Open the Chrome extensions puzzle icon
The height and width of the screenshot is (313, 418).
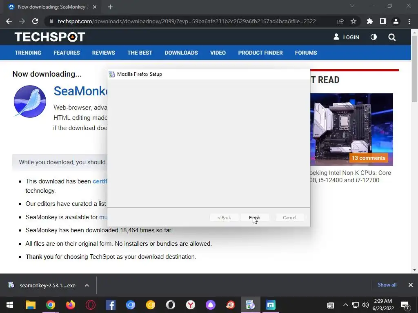pyautogui.click(x=370, y=21)
